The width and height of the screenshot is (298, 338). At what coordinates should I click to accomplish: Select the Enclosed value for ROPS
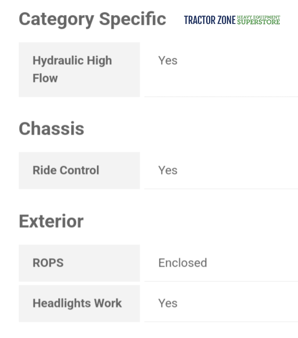(x=183, y=263)
